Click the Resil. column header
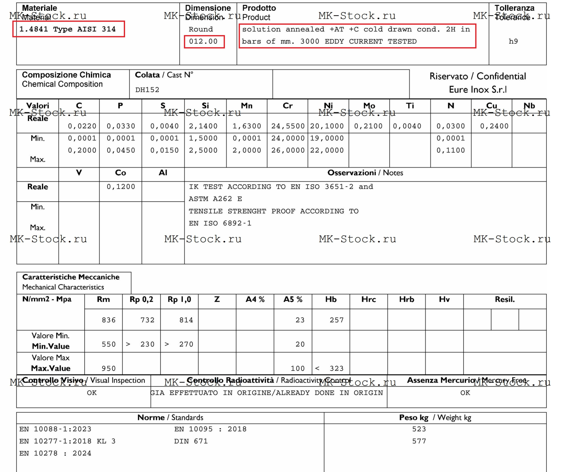The width and height of the screenshot is (562, 472). coord(505,299)
